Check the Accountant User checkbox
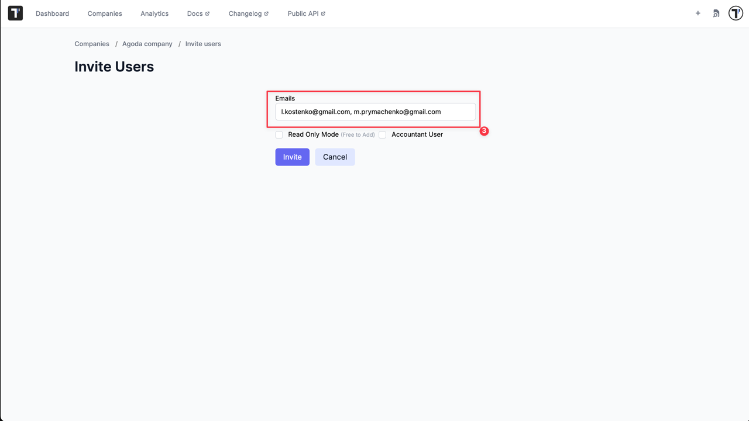 coord(382,134)
